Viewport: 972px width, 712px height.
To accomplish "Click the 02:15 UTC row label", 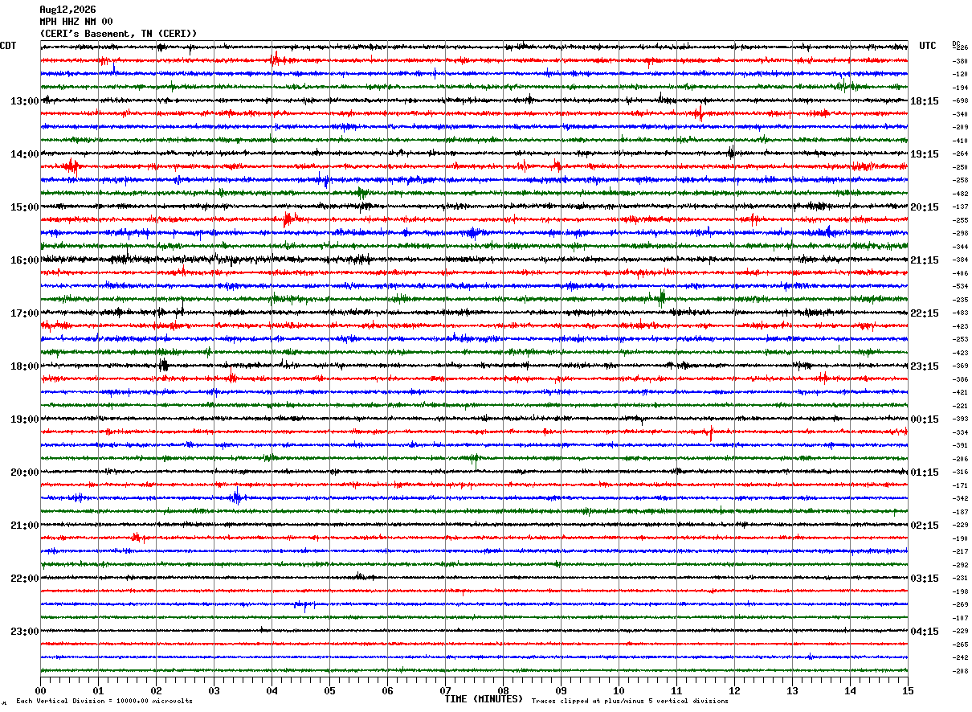I will (x=925, y=526).
